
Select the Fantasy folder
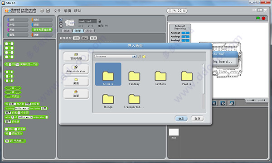point(134,78)
